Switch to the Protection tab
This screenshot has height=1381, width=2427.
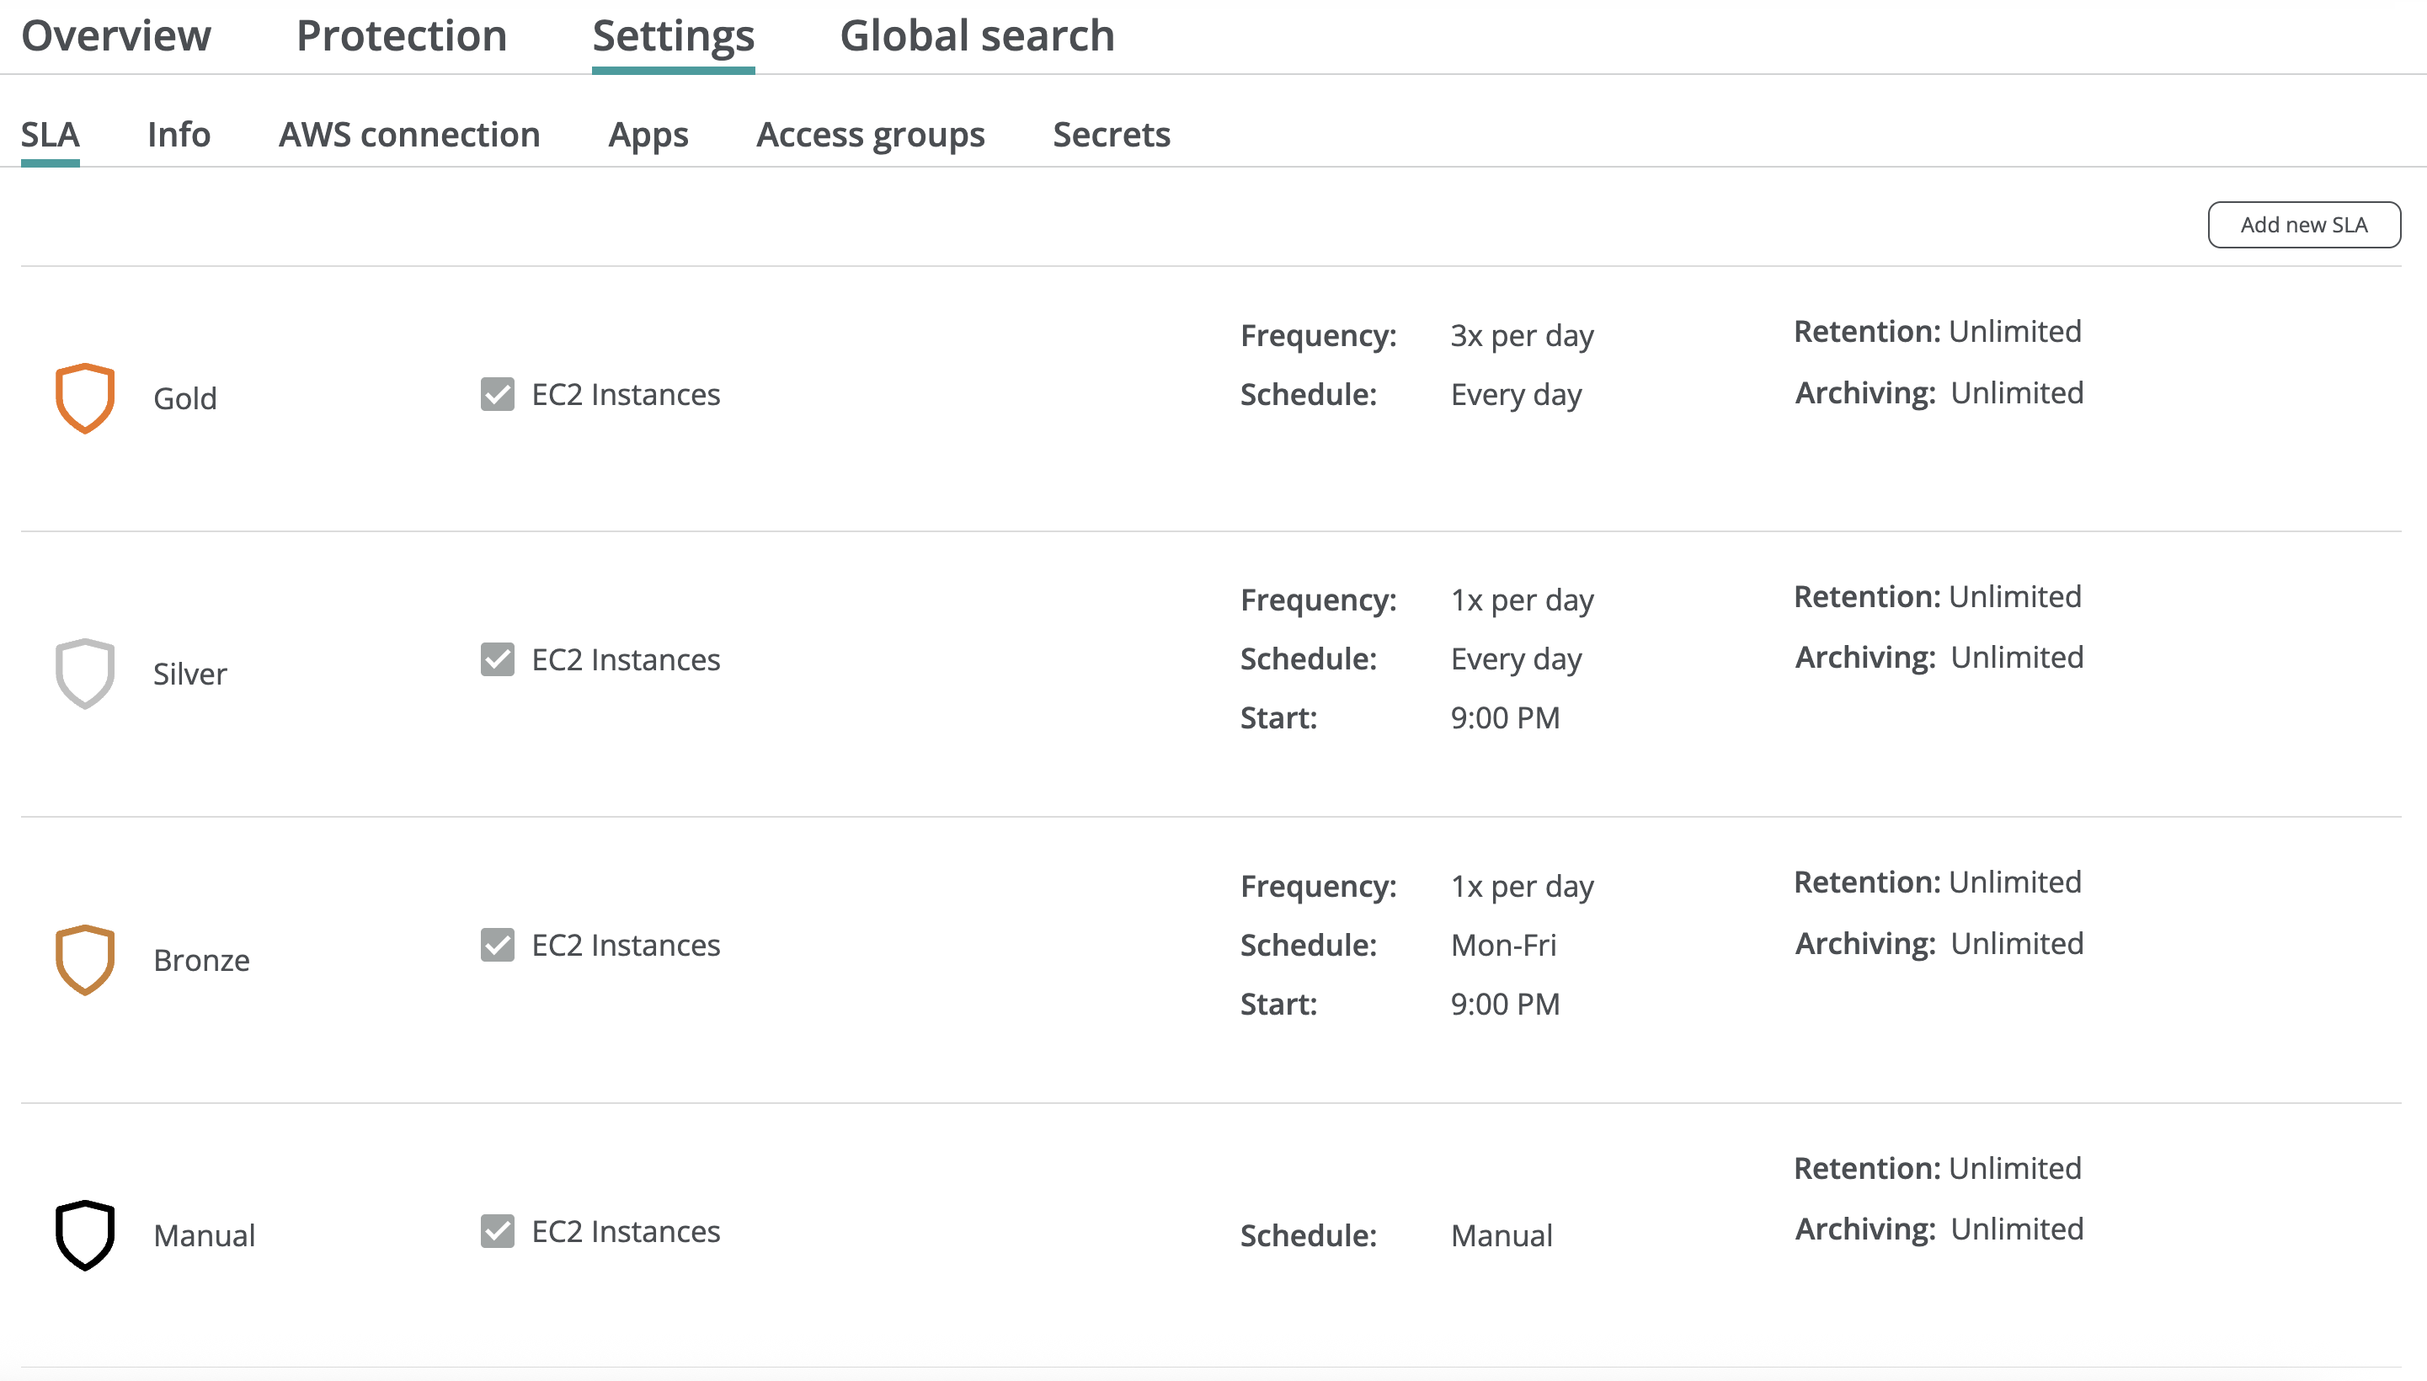click(401, 36)
